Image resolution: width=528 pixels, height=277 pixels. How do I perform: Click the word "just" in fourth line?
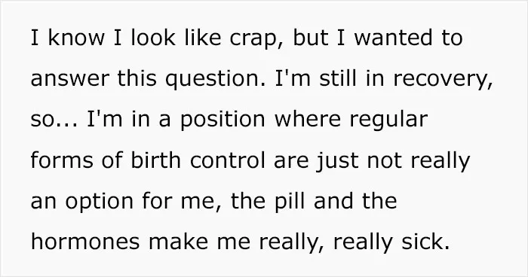click(x=336, y=161)
